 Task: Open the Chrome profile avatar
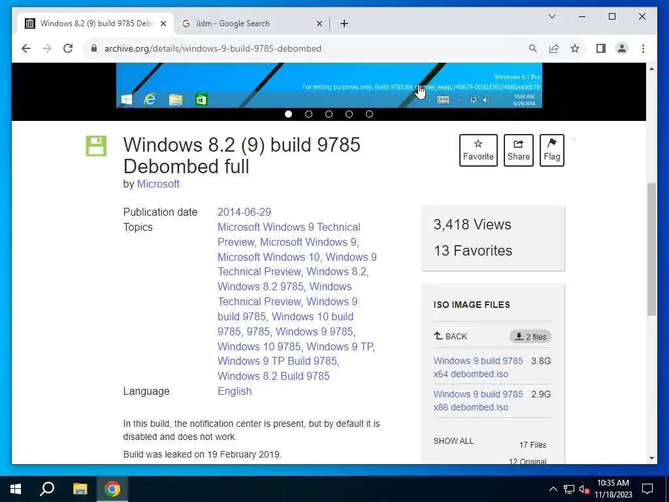click(622, 48)
